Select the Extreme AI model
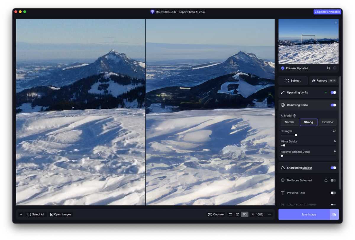The image size is (355, 240). (x=327, y=122)
